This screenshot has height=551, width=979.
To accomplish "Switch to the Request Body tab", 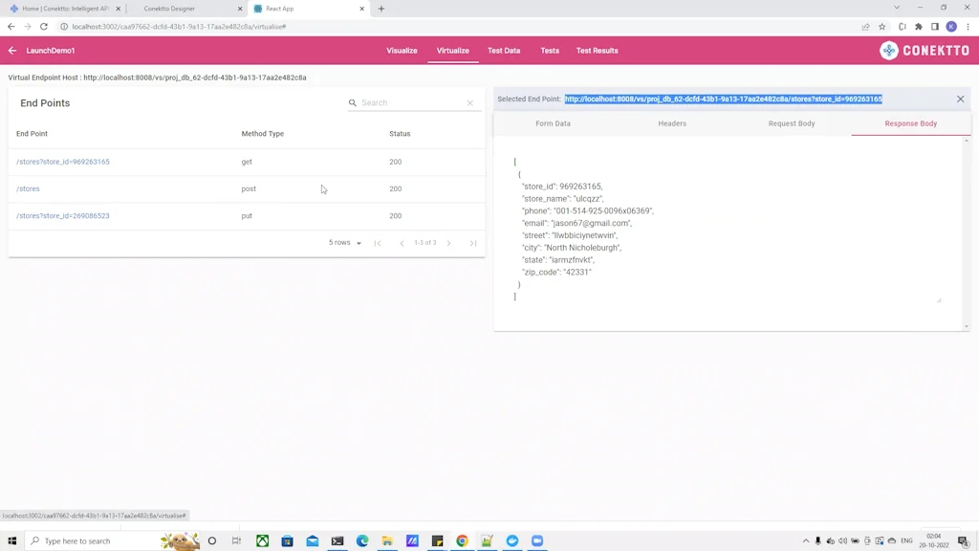I will point(792,122).
